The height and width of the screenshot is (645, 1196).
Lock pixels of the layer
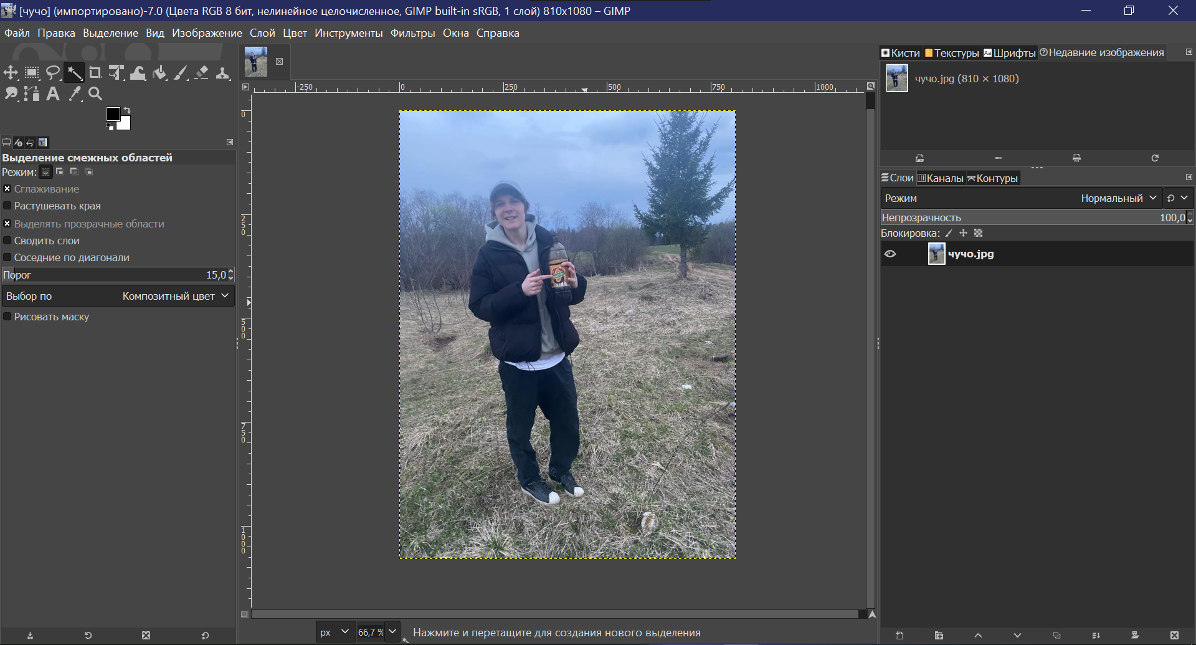[x=949, y=233]
